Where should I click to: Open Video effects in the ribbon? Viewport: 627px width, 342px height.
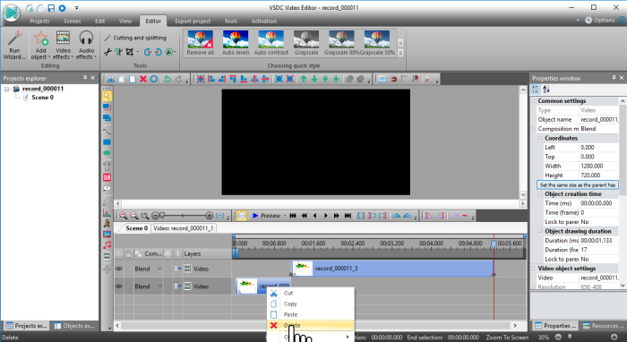point(63,45)
